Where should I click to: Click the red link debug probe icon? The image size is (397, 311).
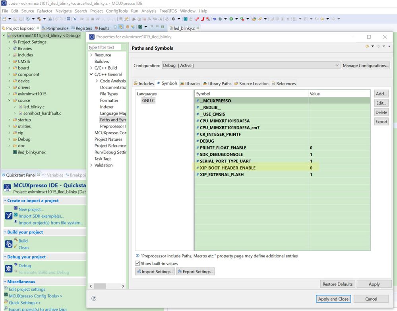click(x=197, y=19)
